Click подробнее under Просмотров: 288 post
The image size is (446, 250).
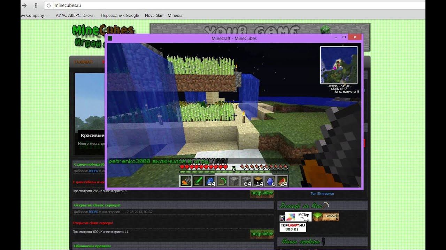pos(262,193)
